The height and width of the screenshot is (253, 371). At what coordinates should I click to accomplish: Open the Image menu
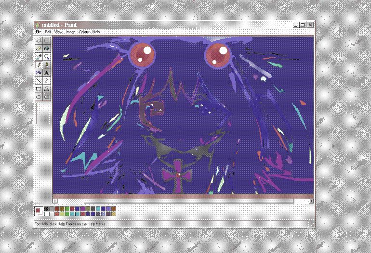coord(70,32)
